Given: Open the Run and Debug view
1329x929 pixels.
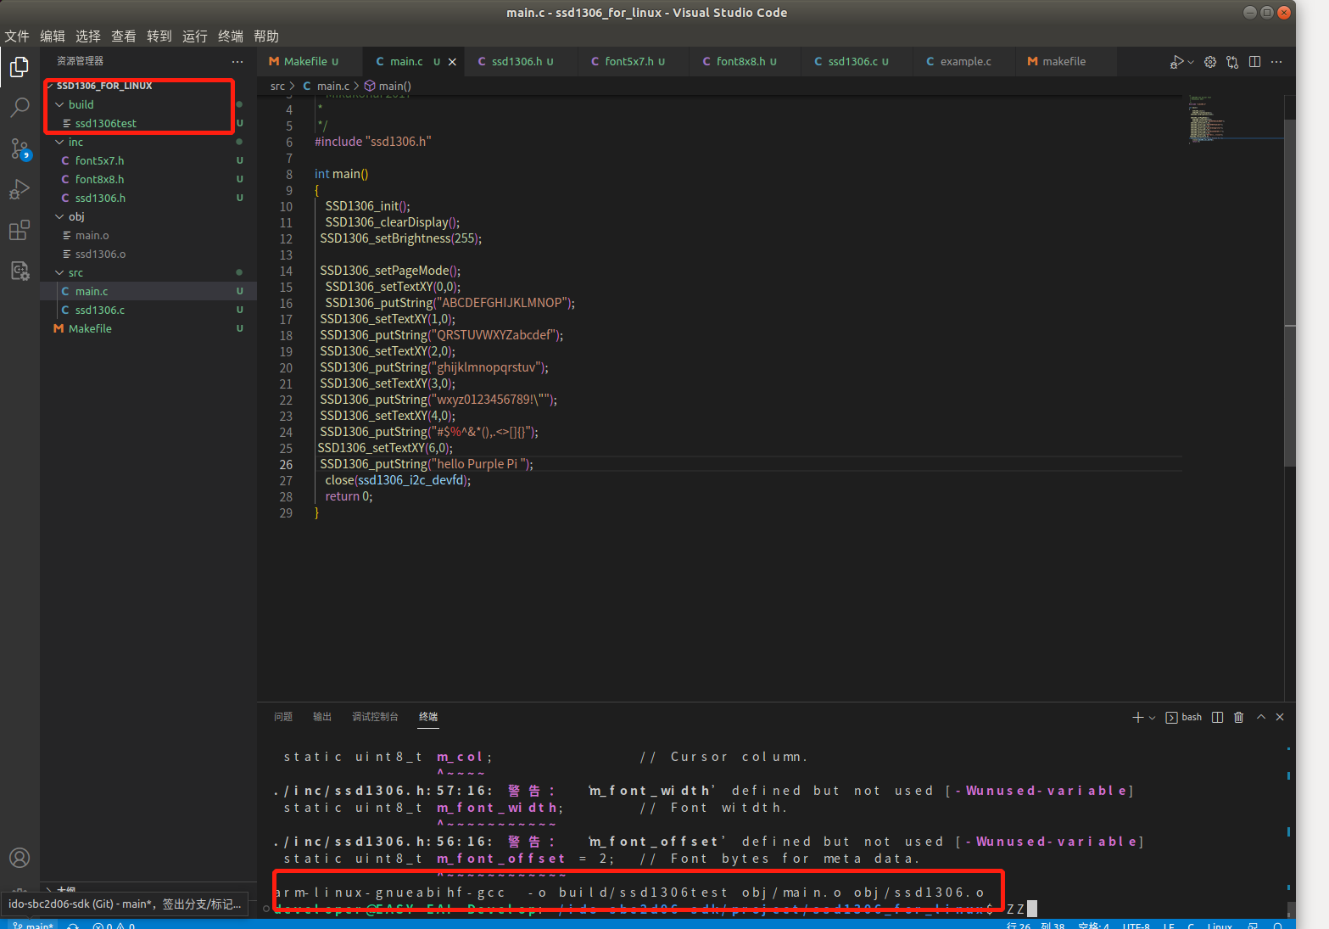Looking at the screenshot, I should pos(20,189).
